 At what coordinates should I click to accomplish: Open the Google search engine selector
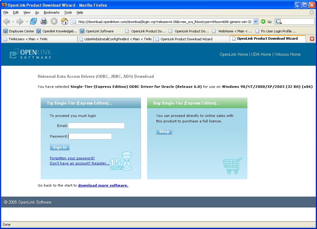[x=279, y=22]
